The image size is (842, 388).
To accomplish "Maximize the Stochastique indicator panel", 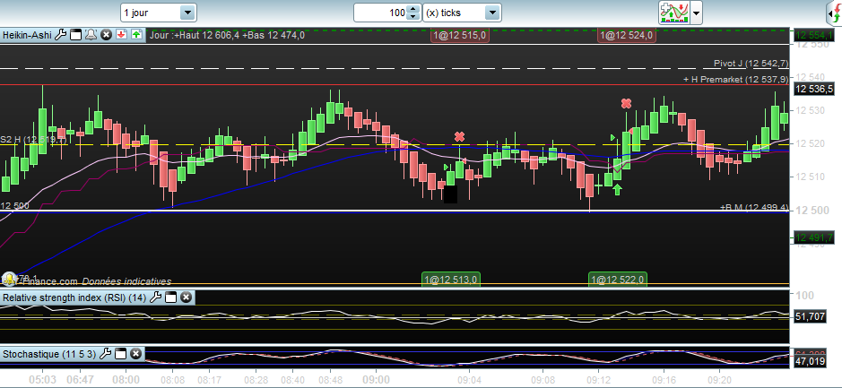I will 120,354.
